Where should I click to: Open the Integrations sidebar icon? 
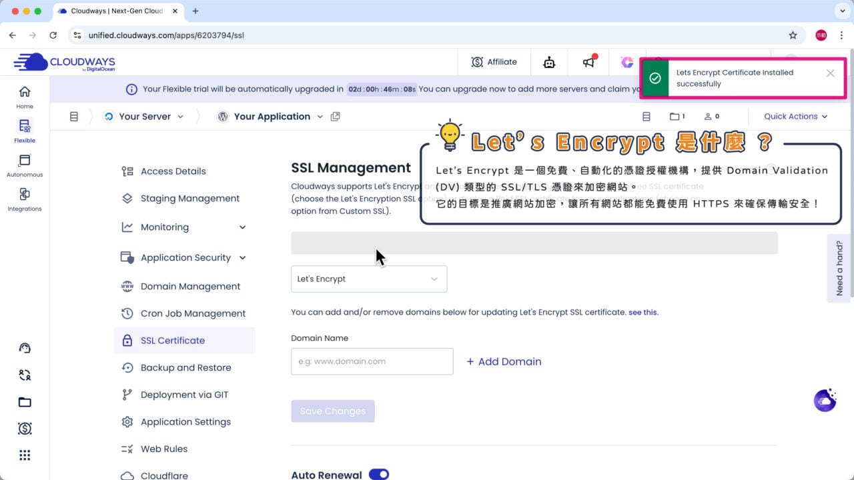click(24, 199)
